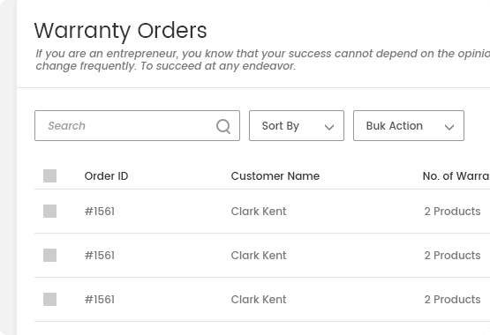This screenshot has width=490, height=335.
Task: Sort by the Order ID column header
Action: tap(106, 176)
